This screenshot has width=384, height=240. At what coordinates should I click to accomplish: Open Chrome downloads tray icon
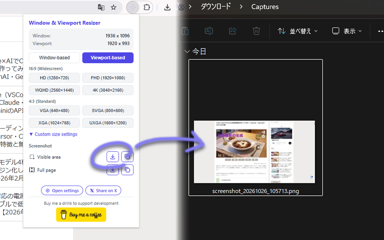(167, 7)
